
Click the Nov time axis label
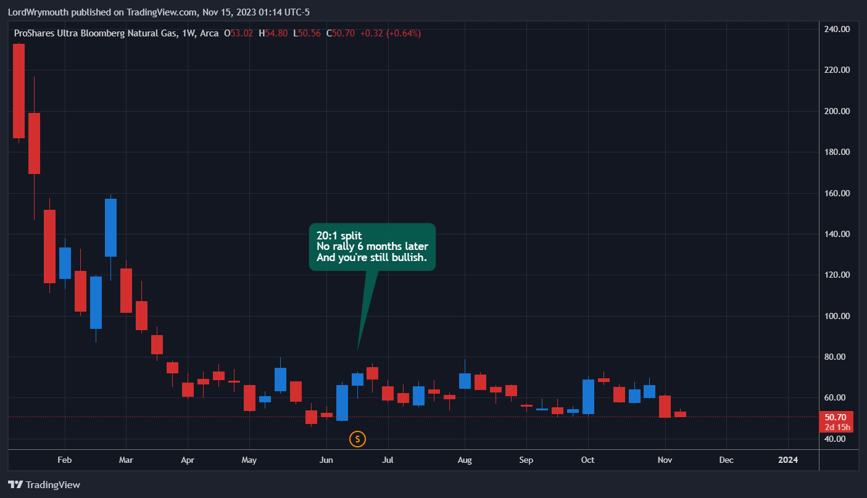(x=665, y=460)
